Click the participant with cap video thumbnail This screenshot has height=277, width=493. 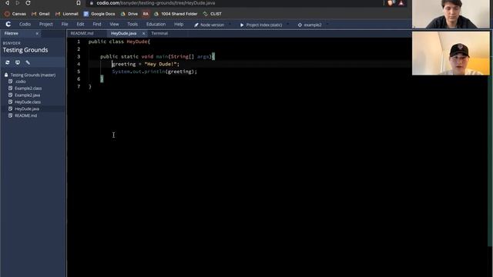[451, 53]
